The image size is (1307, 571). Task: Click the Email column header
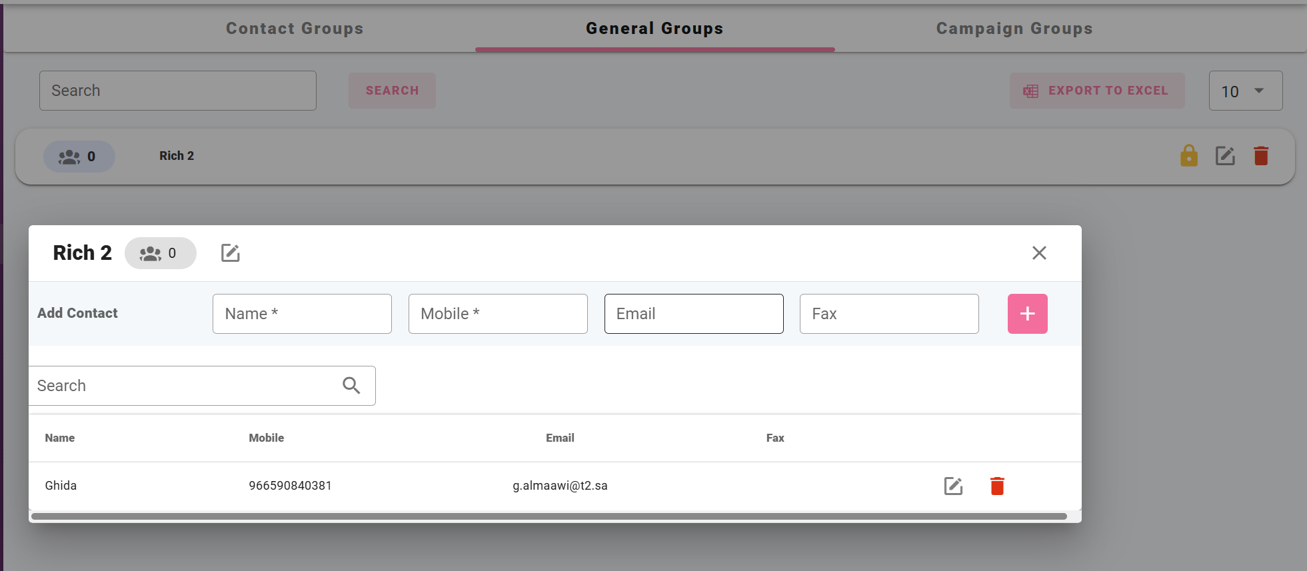click(560, 438)
